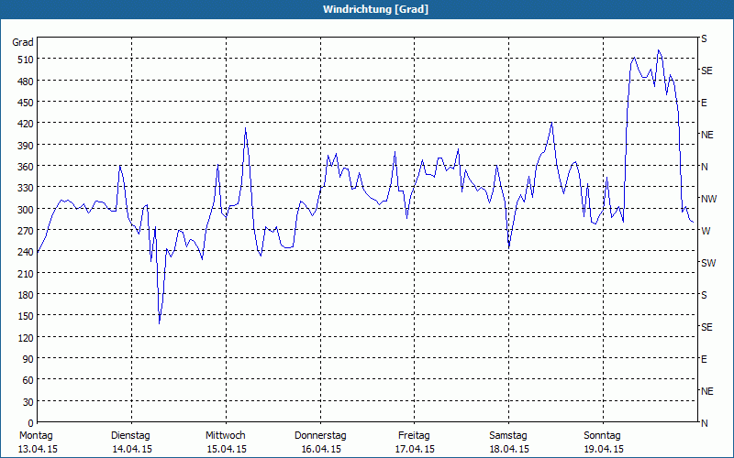Click the 330 axis value
734x458 pixels.
(26, 188)
